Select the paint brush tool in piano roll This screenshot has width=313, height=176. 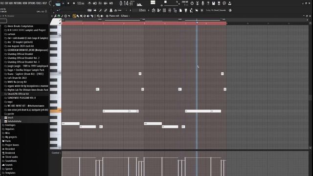[78, 16]
